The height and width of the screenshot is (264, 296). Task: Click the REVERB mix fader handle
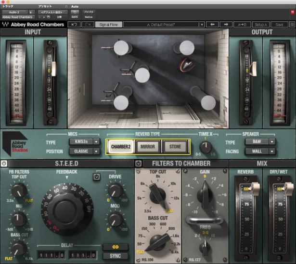point(255,189)
